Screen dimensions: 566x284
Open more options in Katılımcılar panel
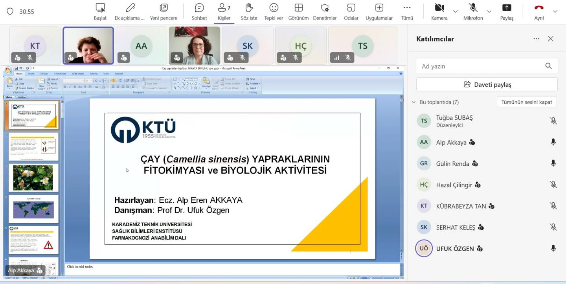point(537,38)
